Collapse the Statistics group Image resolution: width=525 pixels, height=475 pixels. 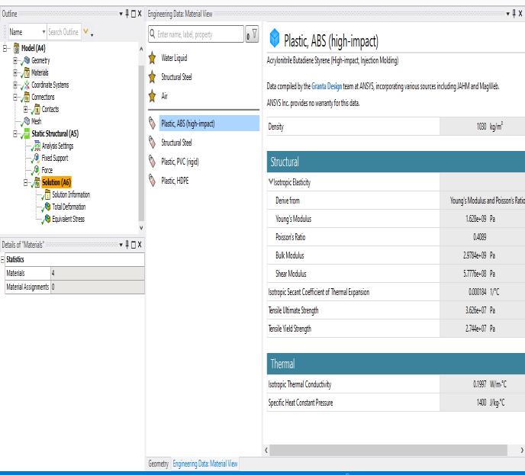(x=3, y=259)
